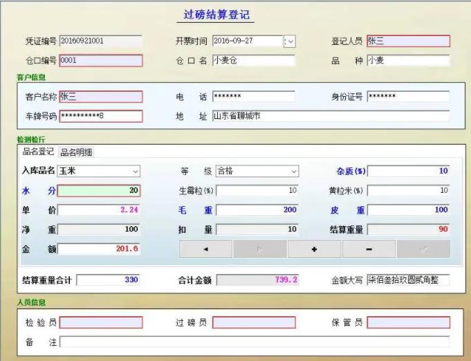
Task: Switch to the 品名明细 tab
Action: click(x=76, y=152)
